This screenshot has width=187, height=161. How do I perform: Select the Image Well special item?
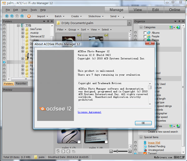tap(154, 143)
